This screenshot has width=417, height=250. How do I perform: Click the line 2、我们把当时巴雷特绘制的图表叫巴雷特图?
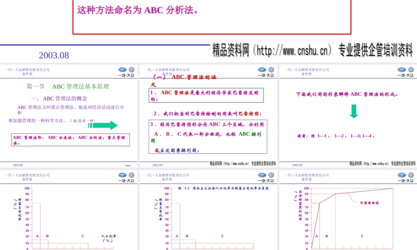click(x=208, y=113)
